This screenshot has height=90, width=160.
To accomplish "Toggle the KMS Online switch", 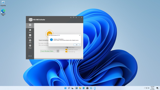I will click(67, 47).
